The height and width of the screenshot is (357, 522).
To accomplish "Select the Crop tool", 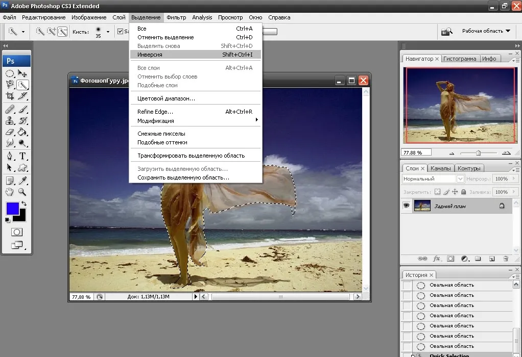I will (x=10, y=96).
